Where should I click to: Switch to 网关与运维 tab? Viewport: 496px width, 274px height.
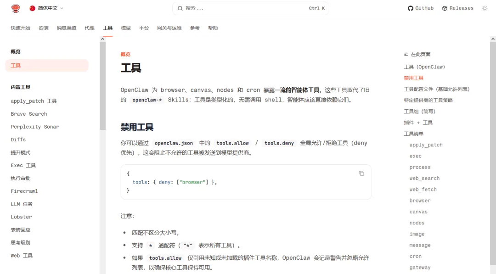pyautogui.click(x=169, y=28)
